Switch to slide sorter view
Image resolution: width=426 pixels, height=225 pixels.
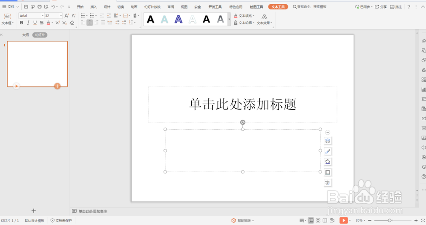[318, 220]
